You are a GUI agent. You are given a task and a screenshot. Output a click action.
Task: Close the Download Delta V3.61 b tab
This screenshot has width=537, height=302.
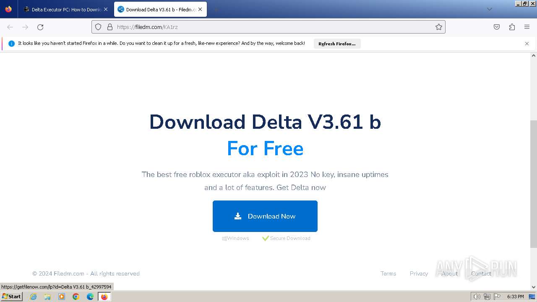coord(200,9)
